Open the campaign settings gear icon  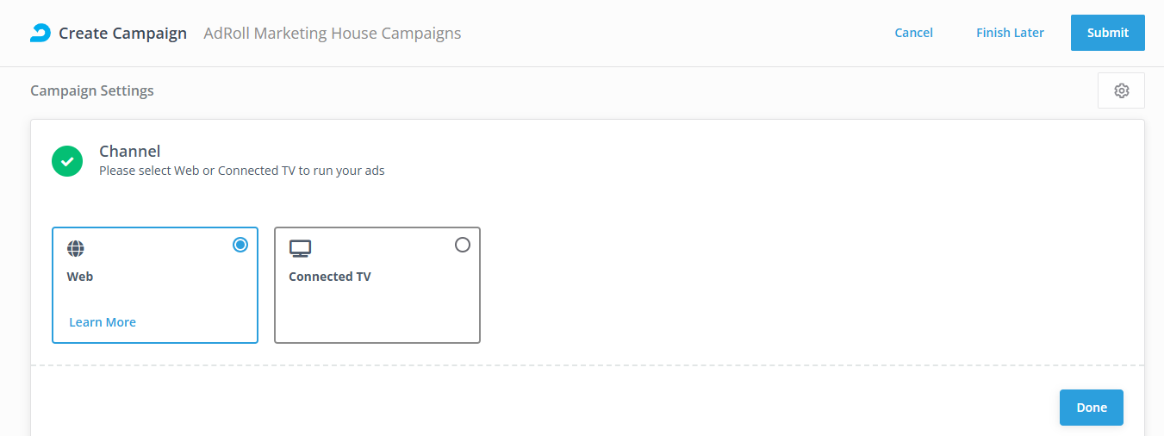(1121, 90)
